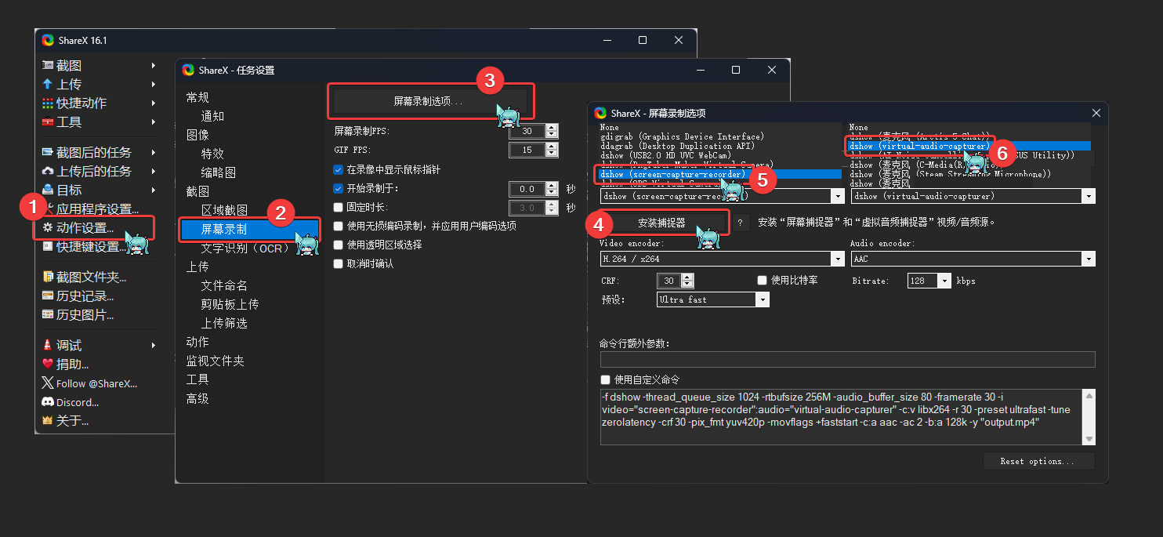Expand the 调试 submenu arrow
Screen dimensions: 1163x537
154,345
